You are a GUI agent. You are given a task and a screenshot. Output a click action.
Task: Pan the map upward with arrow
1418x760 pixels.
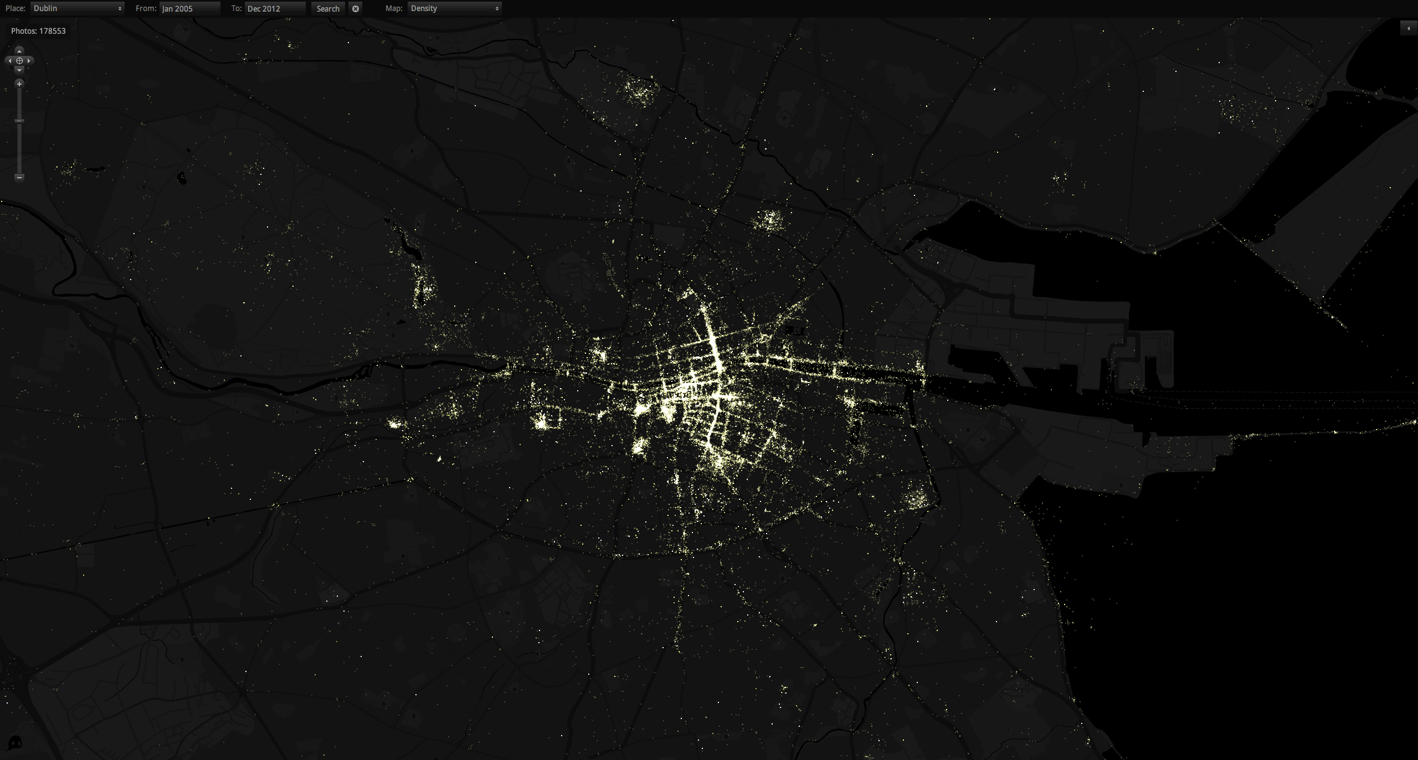pos(19,51)
